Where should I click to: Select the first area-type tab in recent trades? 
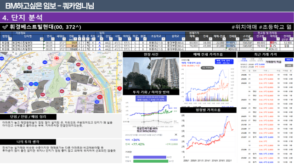point(243,60)
